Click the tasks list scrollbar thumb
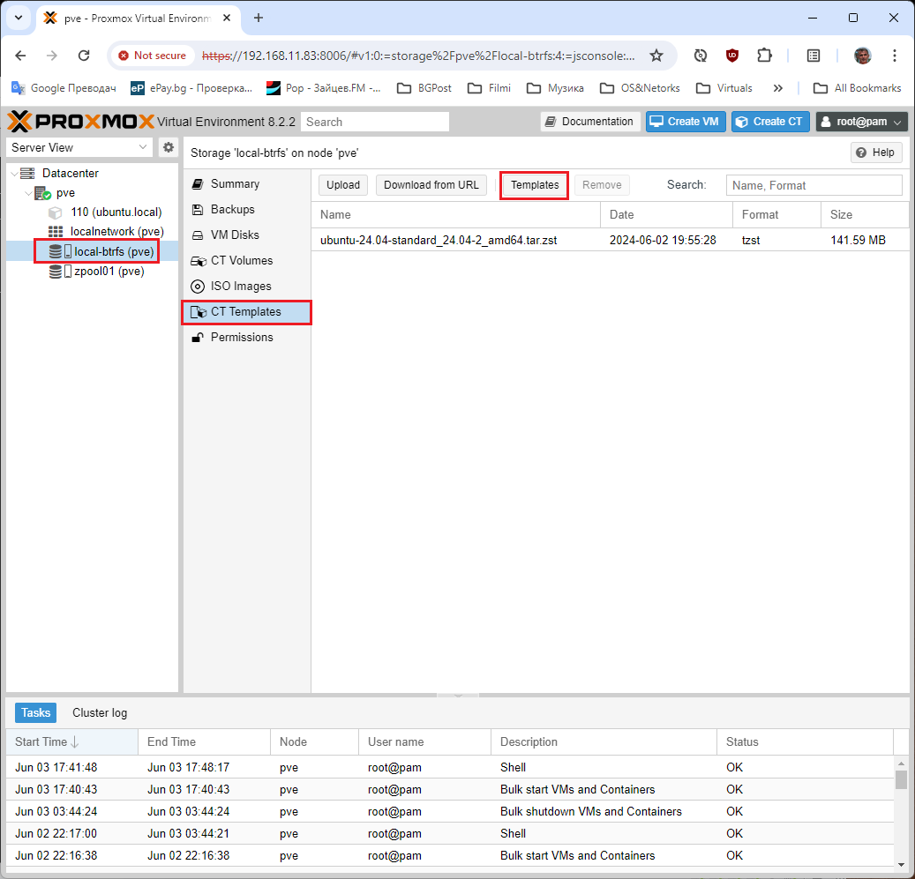Screen dimensions: 915x879 [x=901, y=778]
